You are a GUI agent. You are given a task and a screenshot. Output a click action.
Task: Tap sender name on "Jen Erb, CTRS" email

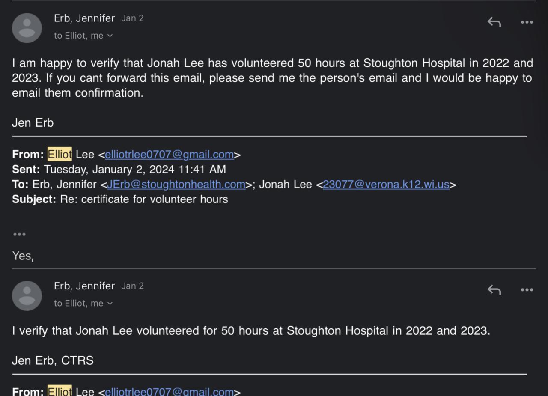[84, 286]
